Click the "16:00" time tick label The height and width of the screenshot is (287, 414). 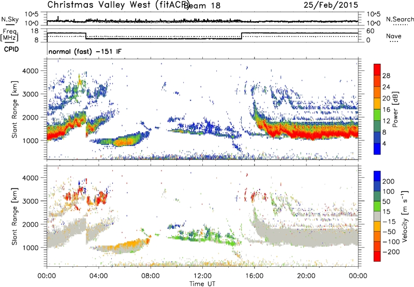(x=254, y=276)
